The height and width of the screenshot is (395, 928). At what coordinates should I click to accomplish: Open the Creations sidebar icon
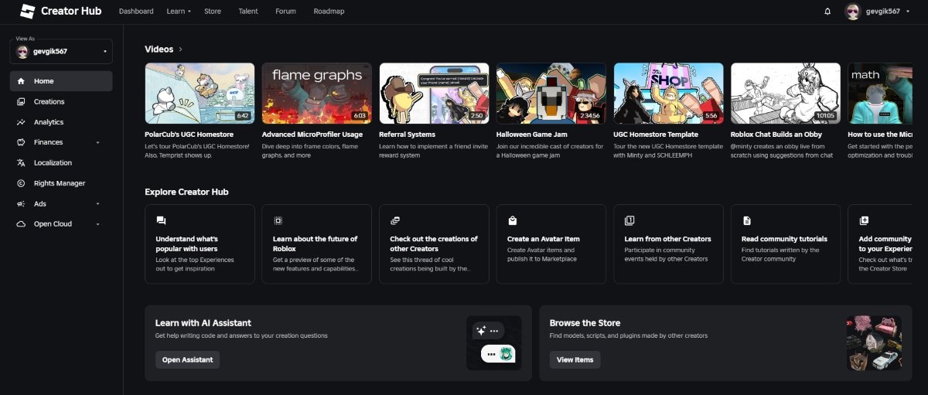[x=21, y=101]
